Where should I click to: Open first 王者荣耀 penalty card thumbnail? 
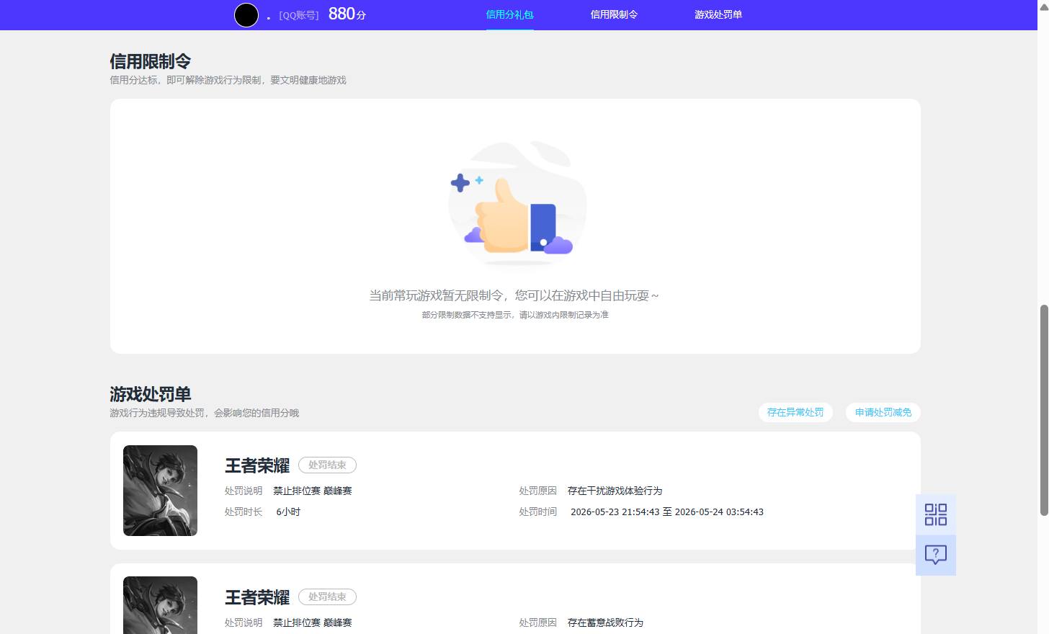tap(160, 491)
